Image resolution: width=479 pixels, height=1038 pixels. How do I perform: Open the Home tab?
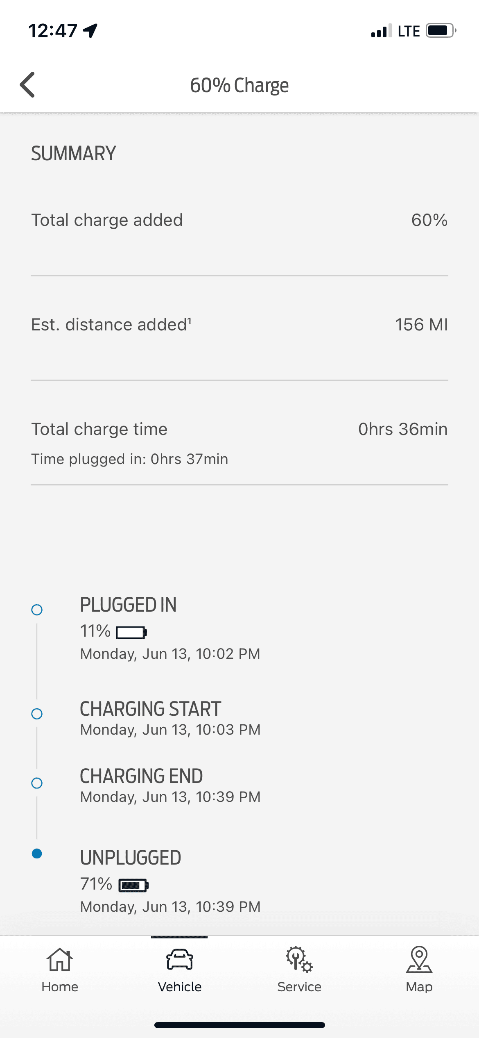[x=60, y=969]
